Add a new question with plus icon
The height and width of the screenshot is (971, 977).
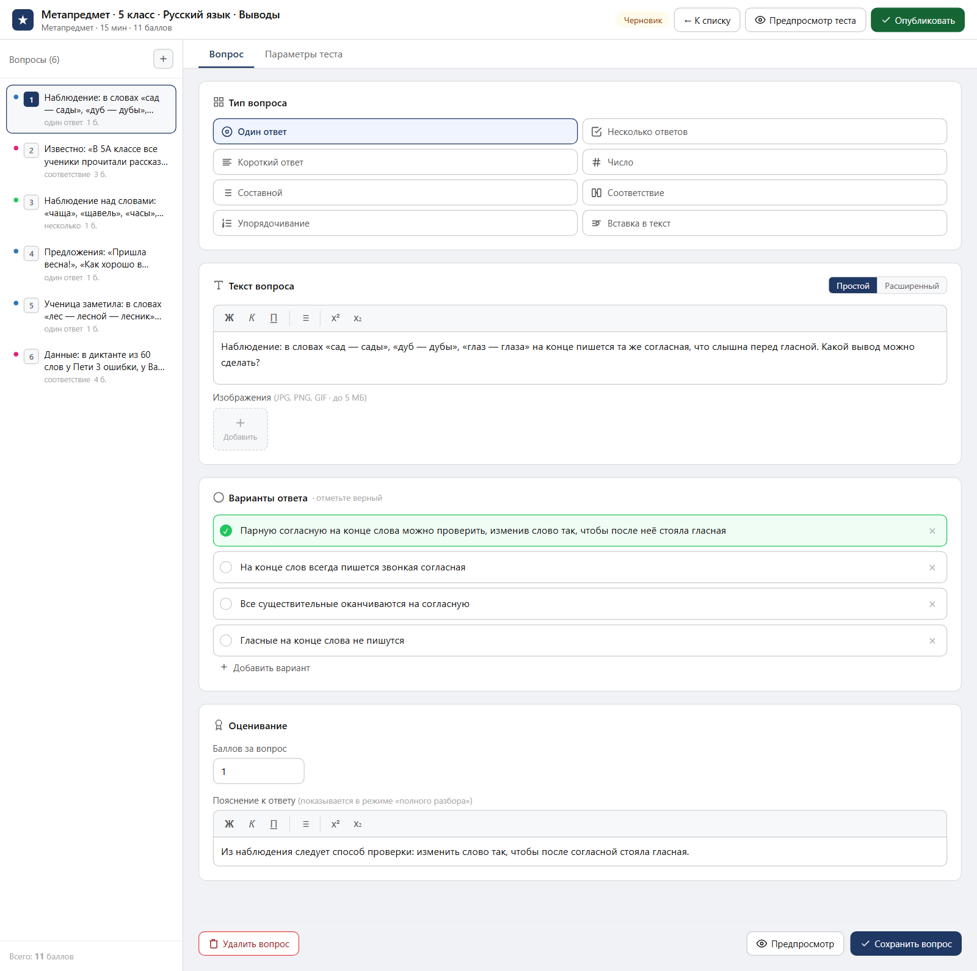click(x=163, y=59)
